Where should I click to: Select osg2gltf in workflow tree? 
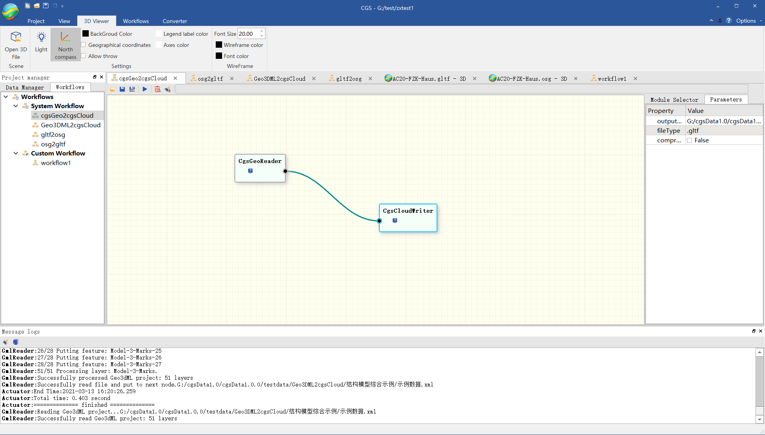tap(53, 144)
